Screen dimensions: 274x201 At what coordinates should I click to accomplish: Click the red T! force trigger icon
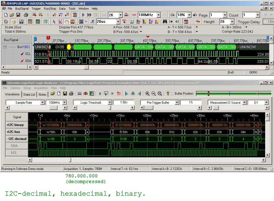click(119, 94)
